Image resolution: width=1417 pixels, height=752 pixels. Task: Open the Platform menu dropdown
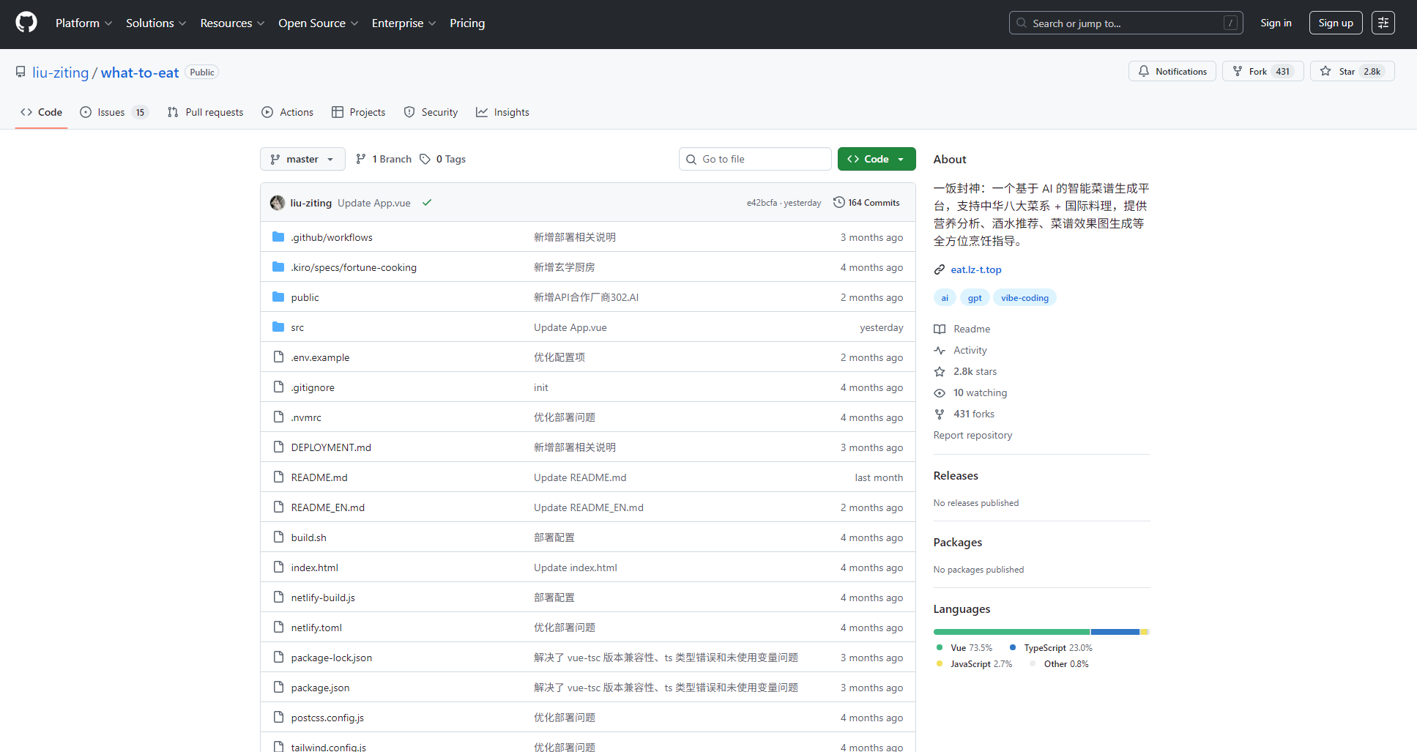[x=83, y=23]
